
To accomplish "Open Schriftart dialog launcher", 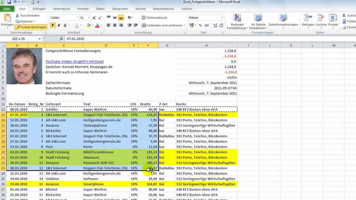I will click(102, 33).
